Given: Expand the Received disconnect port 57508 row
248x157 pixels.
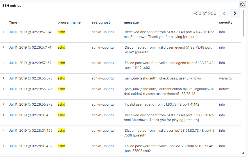Looking at the screenshot, I should coord(3,115).
